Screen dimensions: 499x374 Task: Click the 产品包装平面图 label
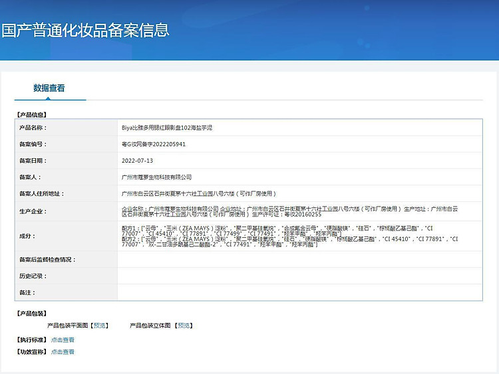[x=67, y=326]
